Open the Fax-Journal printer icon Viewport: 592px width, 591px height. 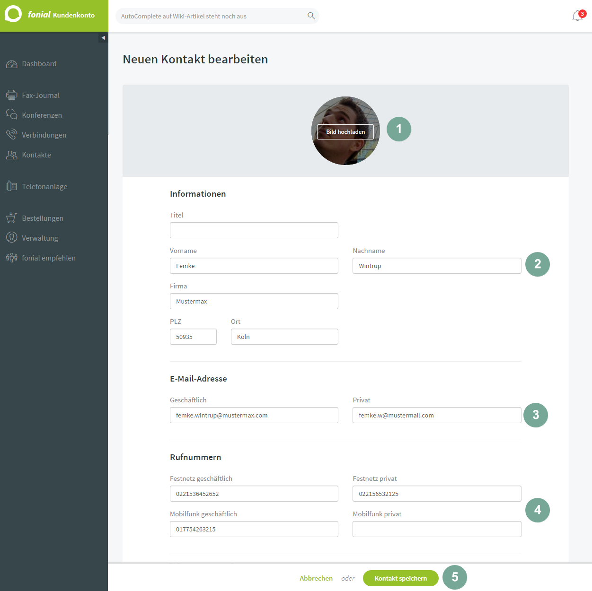(11, 95)
